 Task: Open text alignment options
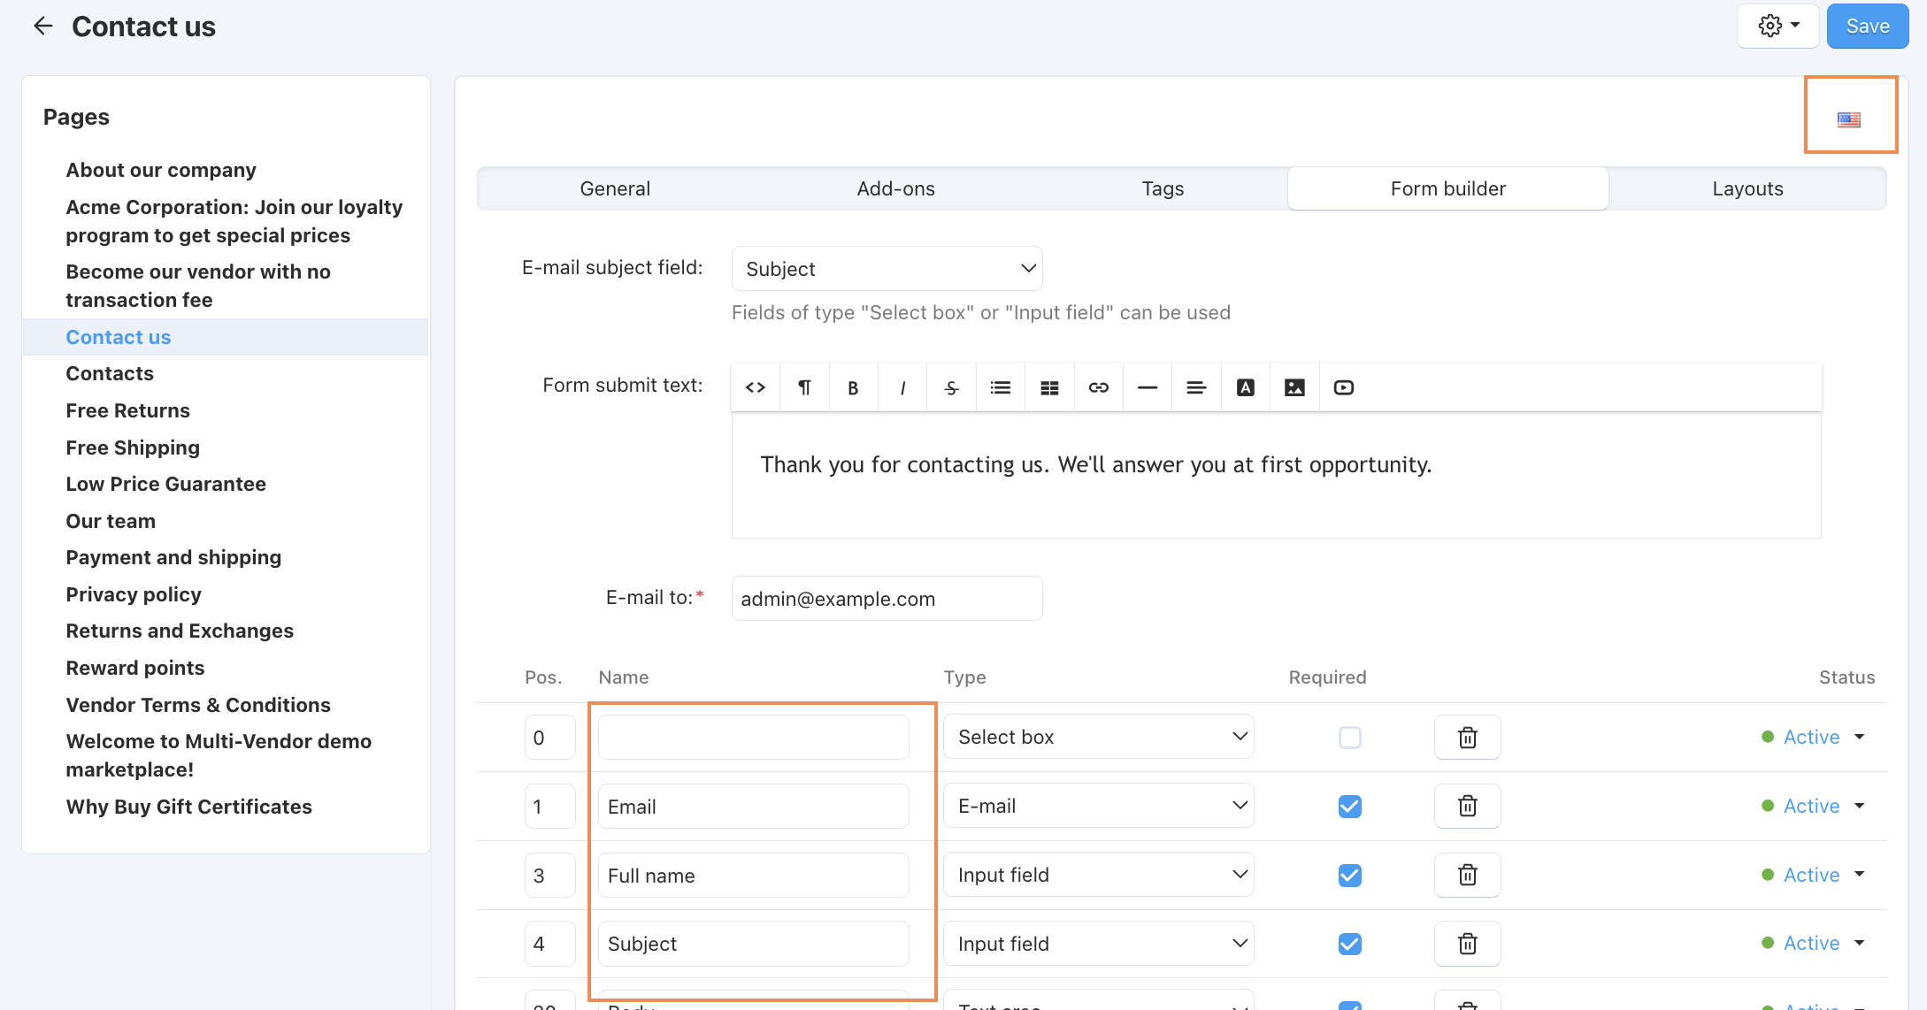(x=1196, y=387)
